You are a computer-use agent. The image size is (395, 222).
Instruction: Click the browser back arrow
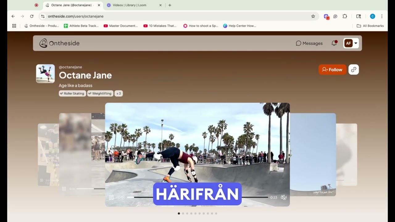(x=13, y=16)
